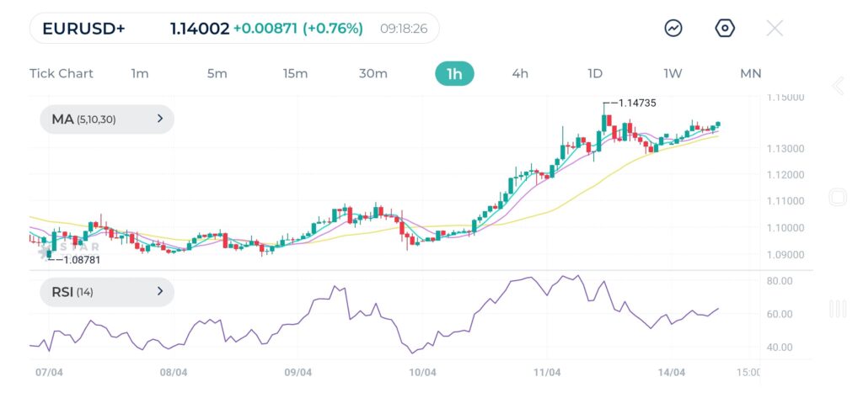
Task: Click the EURUSD+ symbol name
Action: (x=83, y=29)
